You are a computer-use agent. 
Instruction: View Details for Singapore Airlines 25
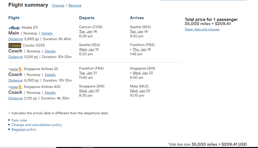pos(50,75)
